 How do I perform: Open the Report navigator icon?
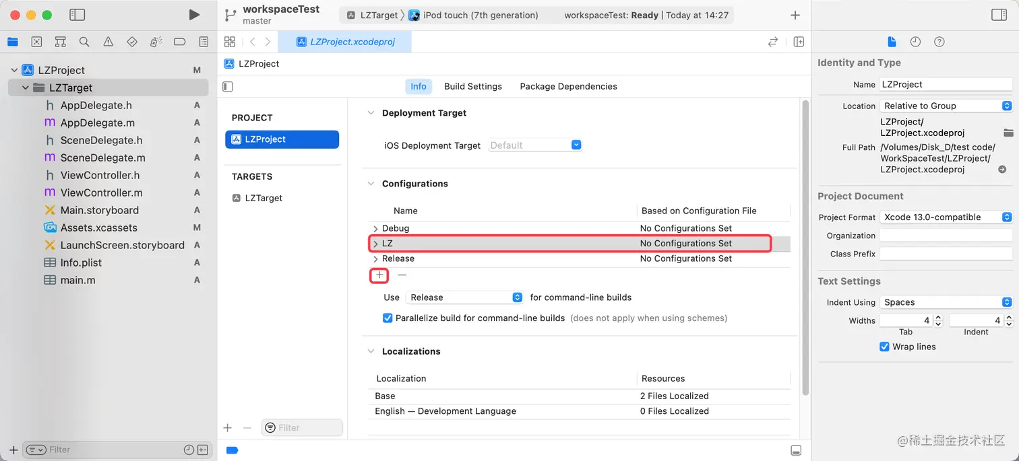(x=204, y=42)
